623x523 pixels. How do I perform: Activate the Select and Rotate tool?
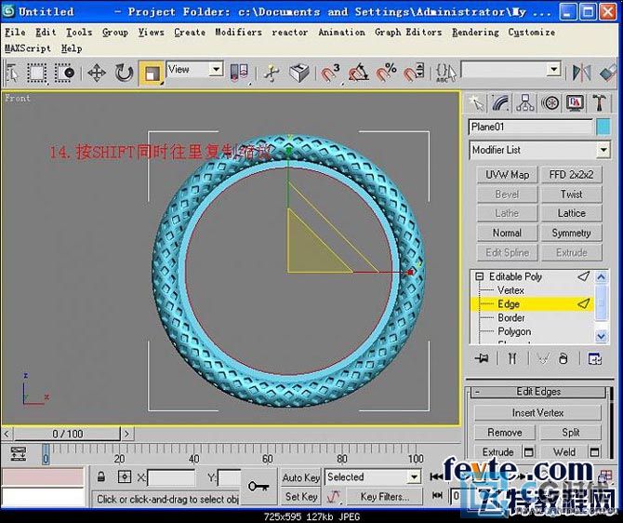[124, 74]
